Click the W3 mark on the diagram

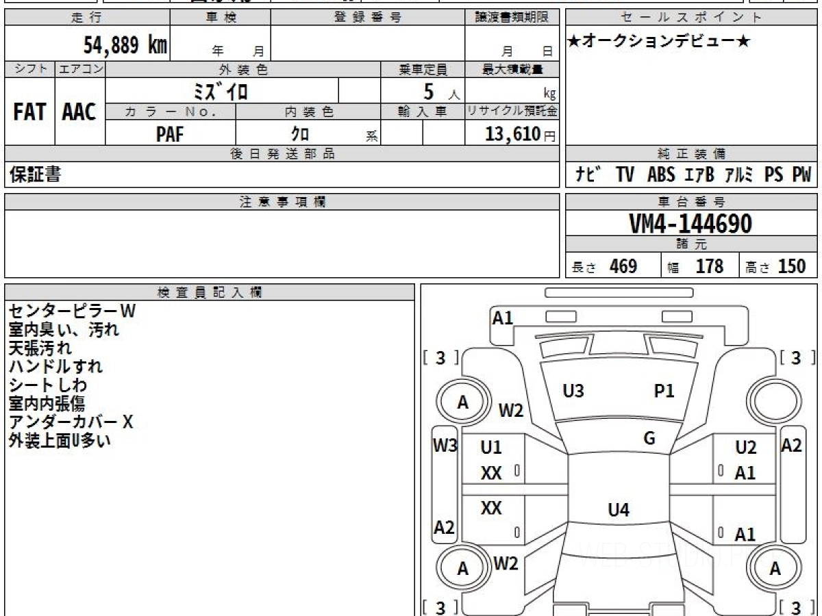[445, 446]
